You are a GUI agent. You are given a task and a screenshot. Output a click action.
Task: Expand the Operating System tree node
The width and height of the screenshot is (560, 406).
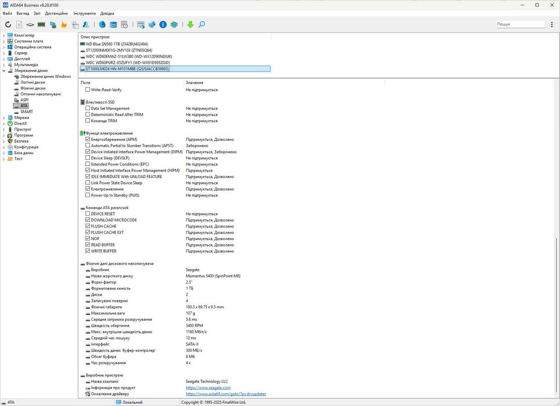[x=4, y=47]
